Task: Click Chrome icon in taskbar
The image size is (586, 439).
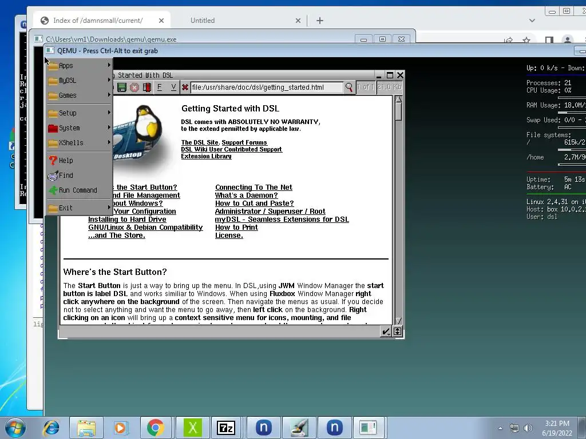Action: click(x=156, y=428)
